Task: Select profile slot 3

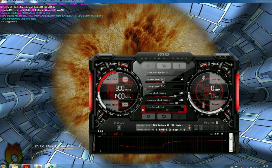Action: point(206,128)
